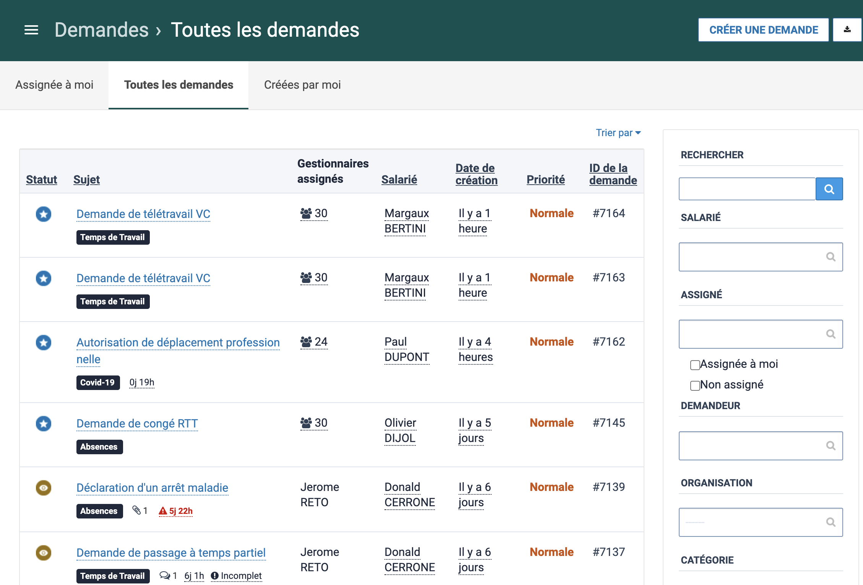Open Demande de télétravail VC request #7164
This screenshot has width=863, height=585.
(143, 214)
